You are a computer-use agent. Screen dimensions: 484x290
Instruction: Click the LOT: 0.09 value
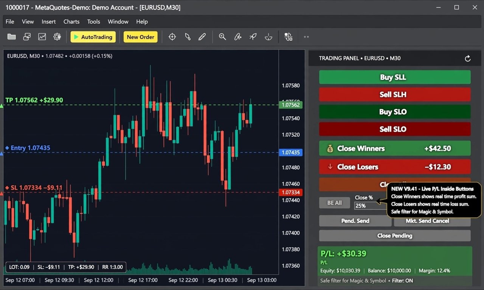pos(19,267)
